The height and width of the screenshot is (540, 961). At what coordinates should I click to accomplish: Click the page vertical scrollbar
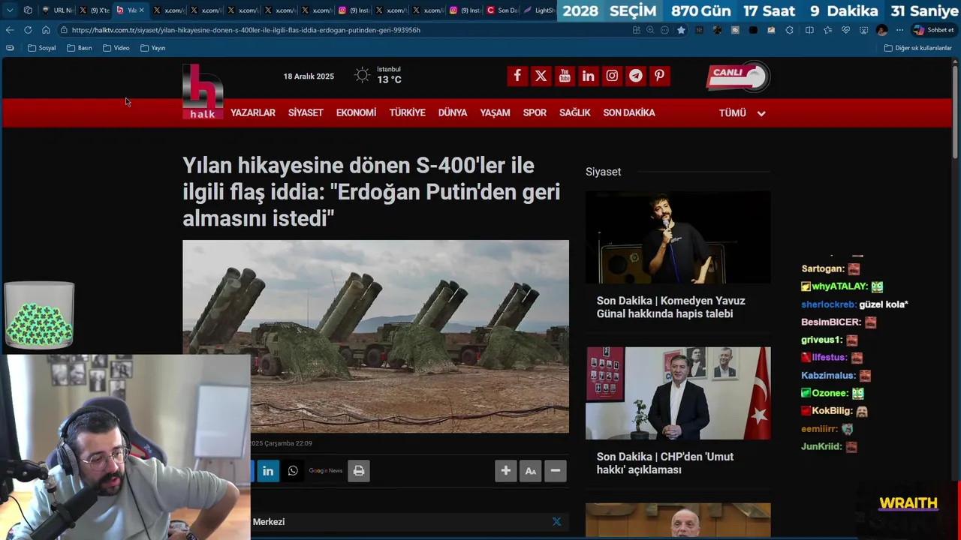955,112
